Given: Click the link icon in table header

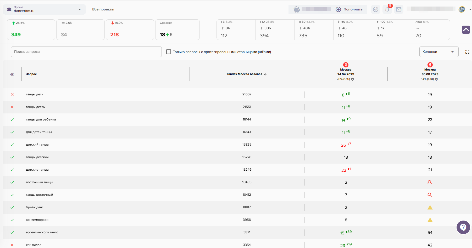Looking at the screenshot, I should tap(12, 74).
